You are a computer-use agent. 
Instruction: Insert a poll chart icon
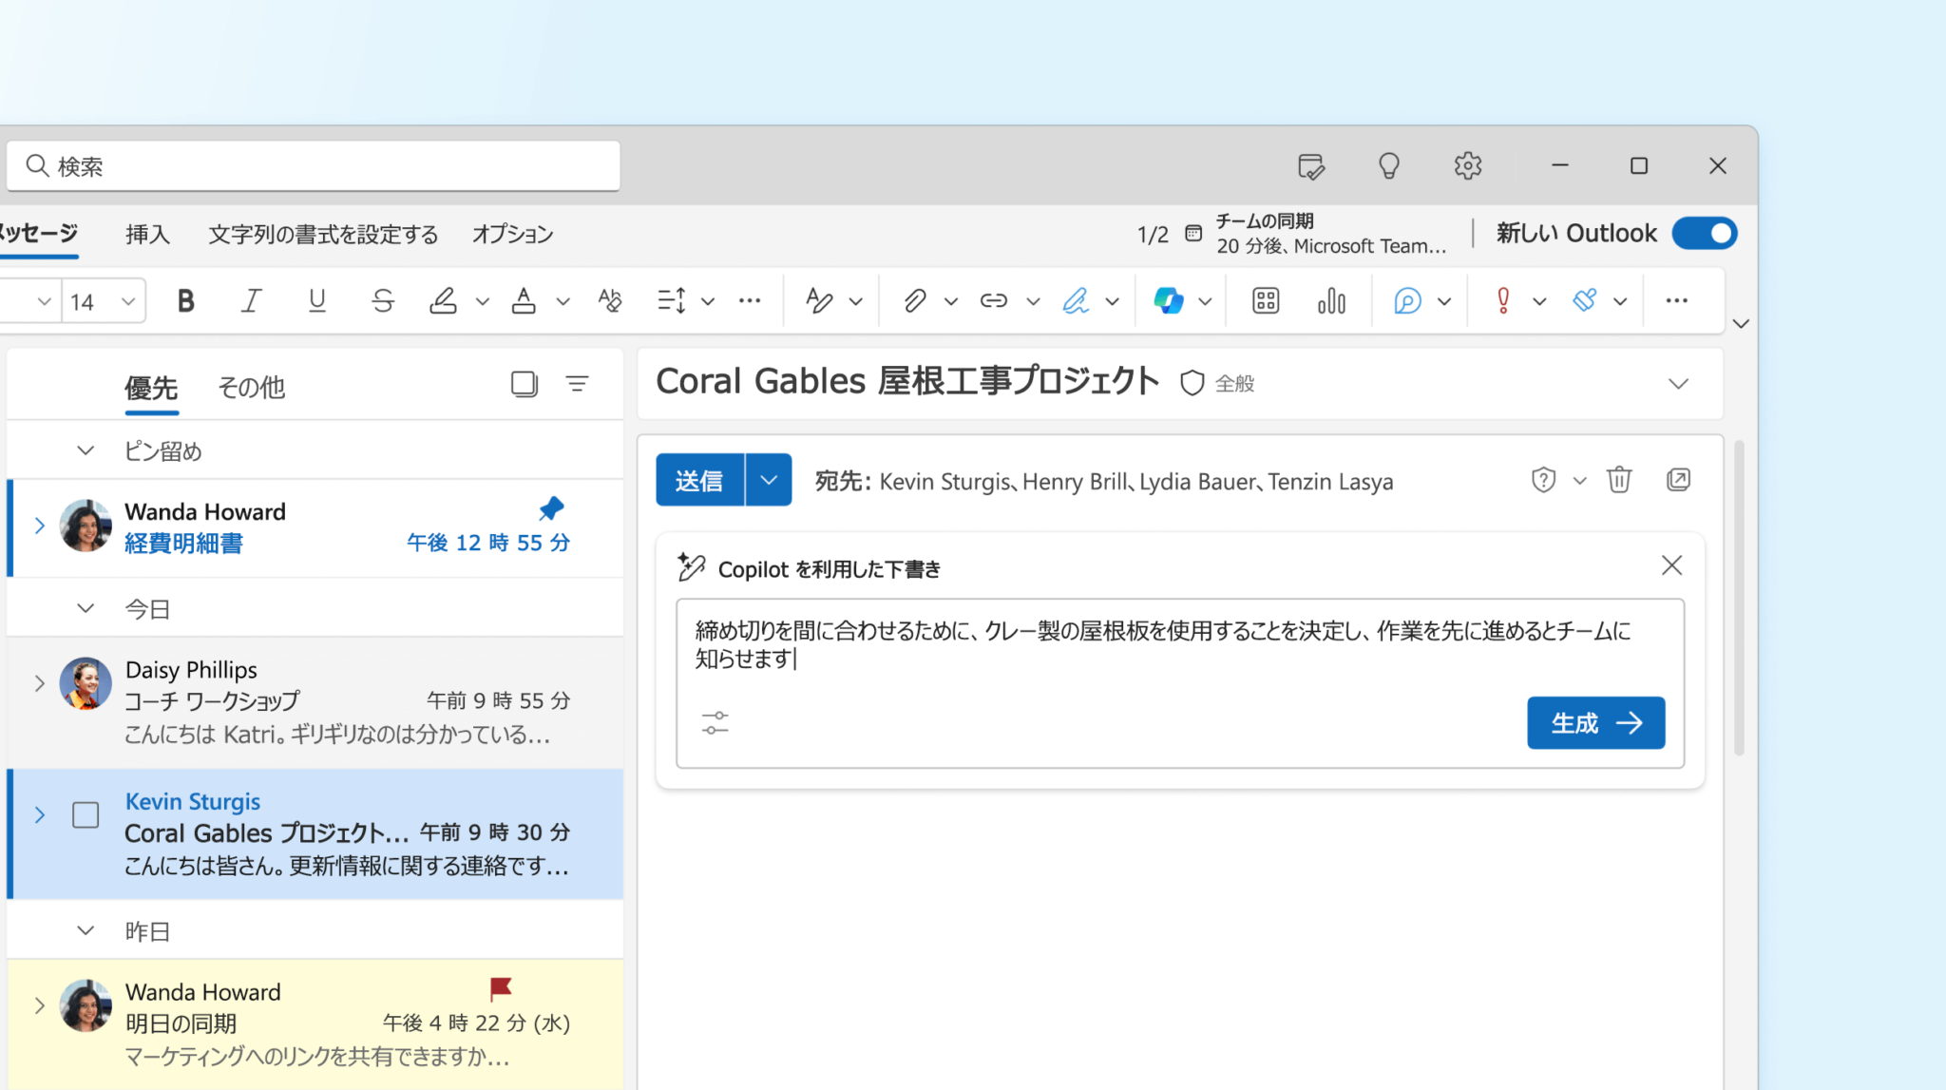[x=1331, y=301]
